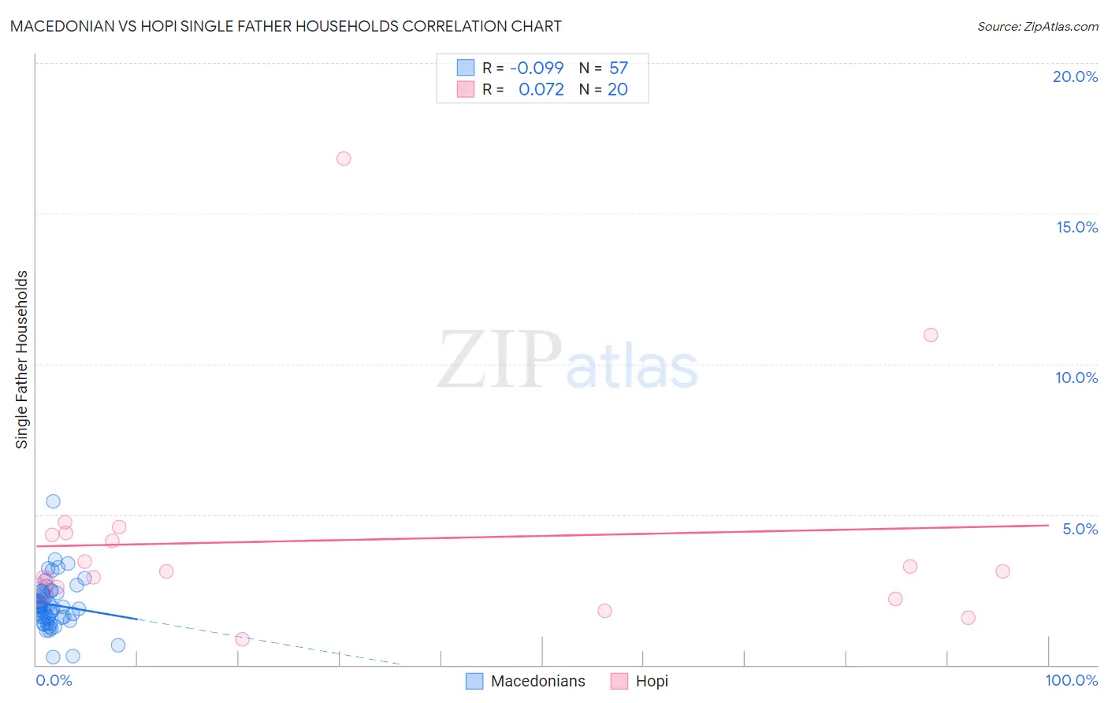1108x703 pixels.
Task: Click the Macedonians blue legend swatch
Action: point(474,681)
